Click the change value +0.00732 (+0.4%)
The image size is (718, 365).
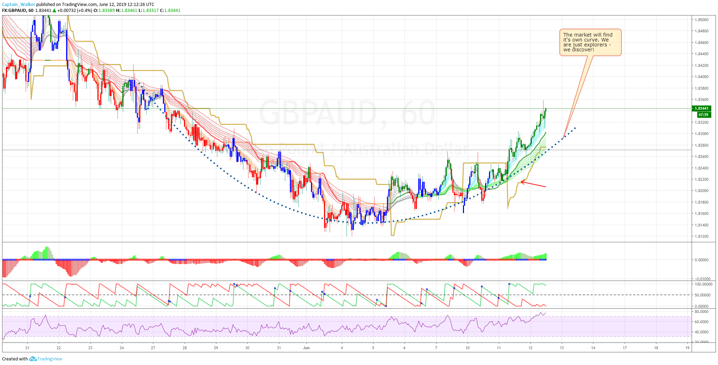coord(75,11)
